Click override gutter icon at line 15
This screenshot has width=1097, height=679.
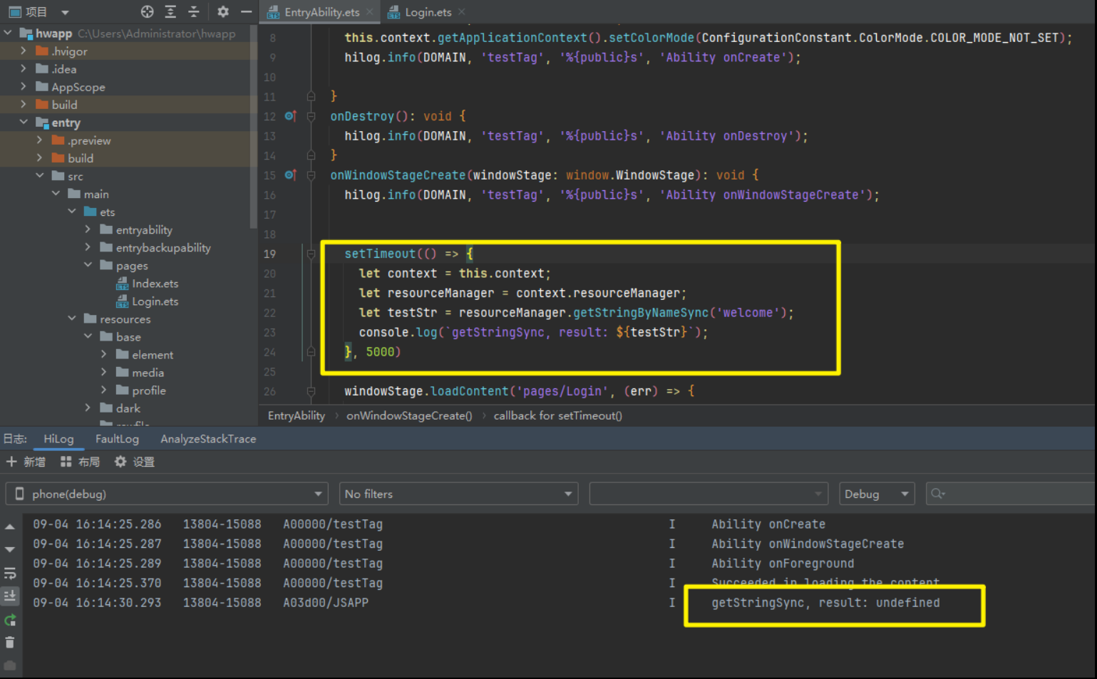pyautogui.click(x=290, y=175)
